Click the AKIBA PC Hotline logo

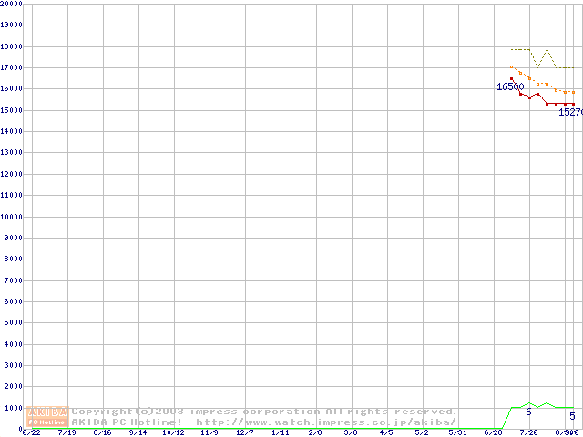click(48, 416)
